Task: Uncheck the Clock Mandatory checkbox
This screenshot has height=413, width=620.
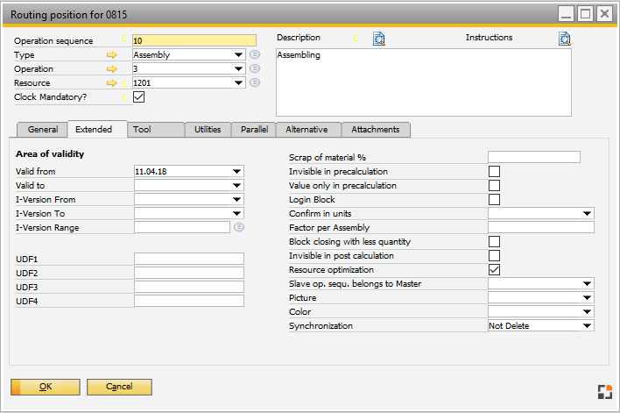Action: pyautogui.click(x=138, y=97)
